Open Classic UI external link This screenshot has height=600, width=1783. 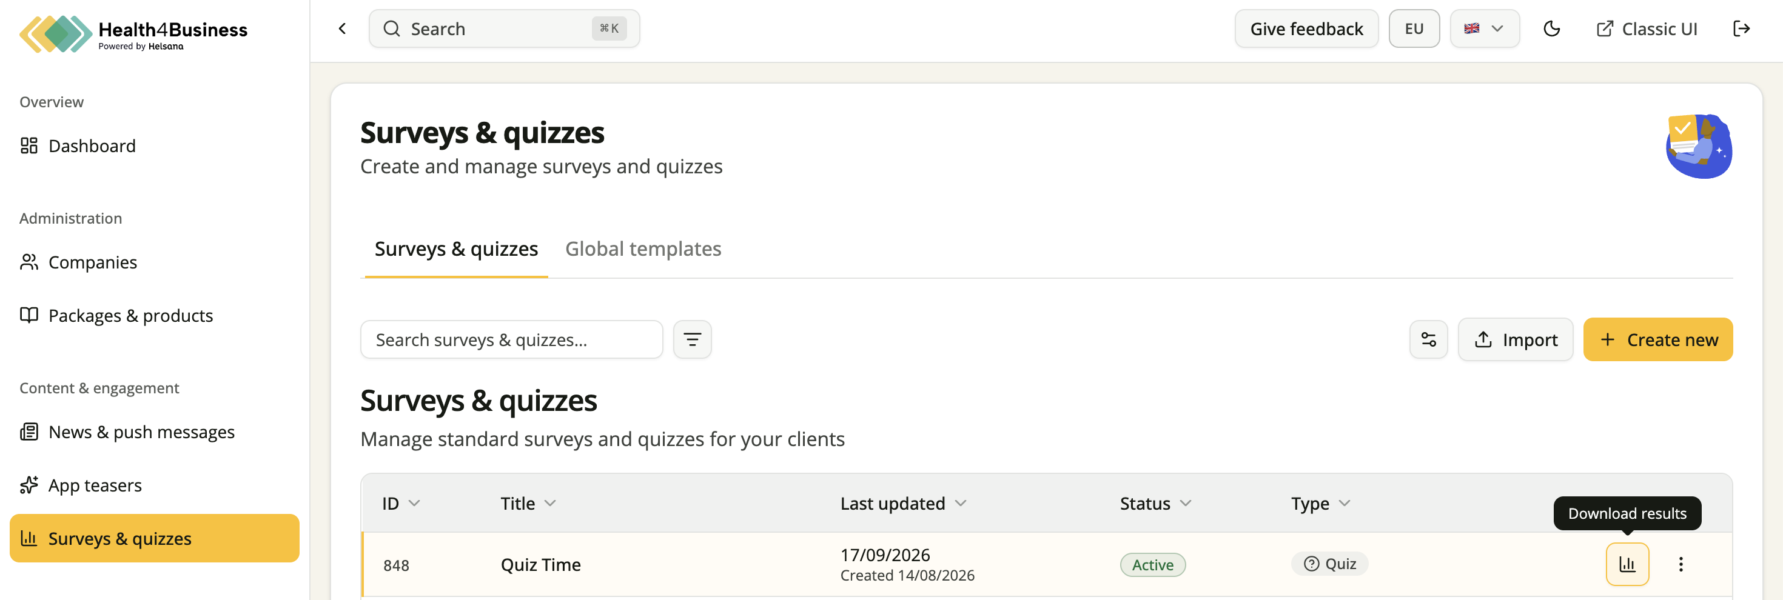pos(1647,28)
